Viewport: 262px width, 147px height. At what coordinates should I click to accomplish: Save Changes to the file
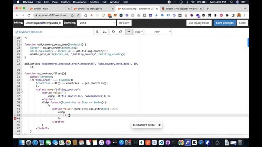[225, 23]
